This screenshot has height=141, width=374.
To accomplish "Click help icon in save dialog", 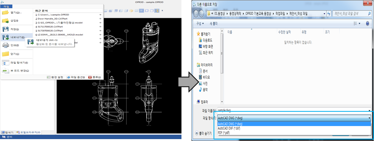I will pos(368,24).
